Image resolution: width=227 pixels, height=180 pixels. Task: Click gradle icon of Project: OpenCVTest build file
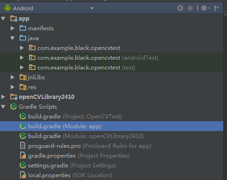point(23,116)
